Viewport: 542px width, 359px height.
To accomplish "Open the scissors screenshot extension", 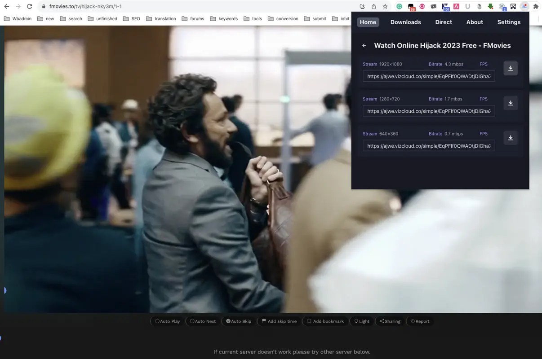I will click(513, 6).
